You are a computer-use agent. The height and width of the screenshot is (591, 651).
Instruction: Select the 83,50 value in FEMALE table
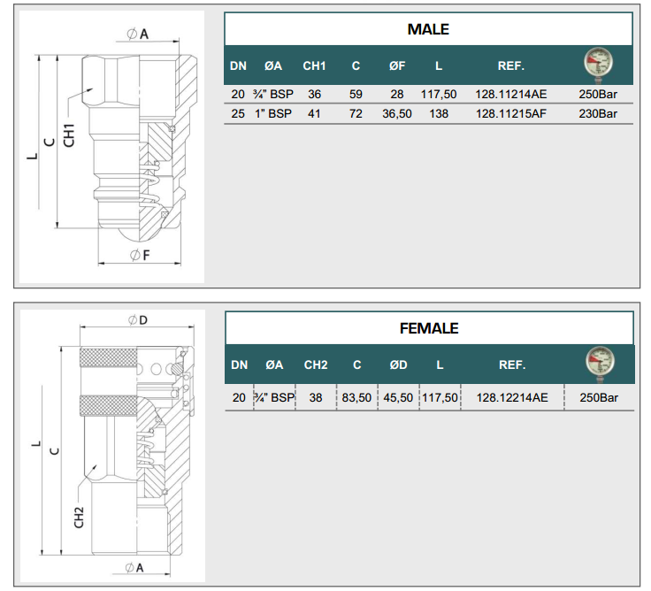coord(356,398)
